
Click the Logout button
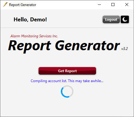pyautogui.click(x=111, y=20)
